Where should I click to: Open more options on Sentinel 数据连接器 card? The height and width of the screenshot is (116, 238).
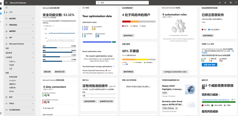point(76,80)
